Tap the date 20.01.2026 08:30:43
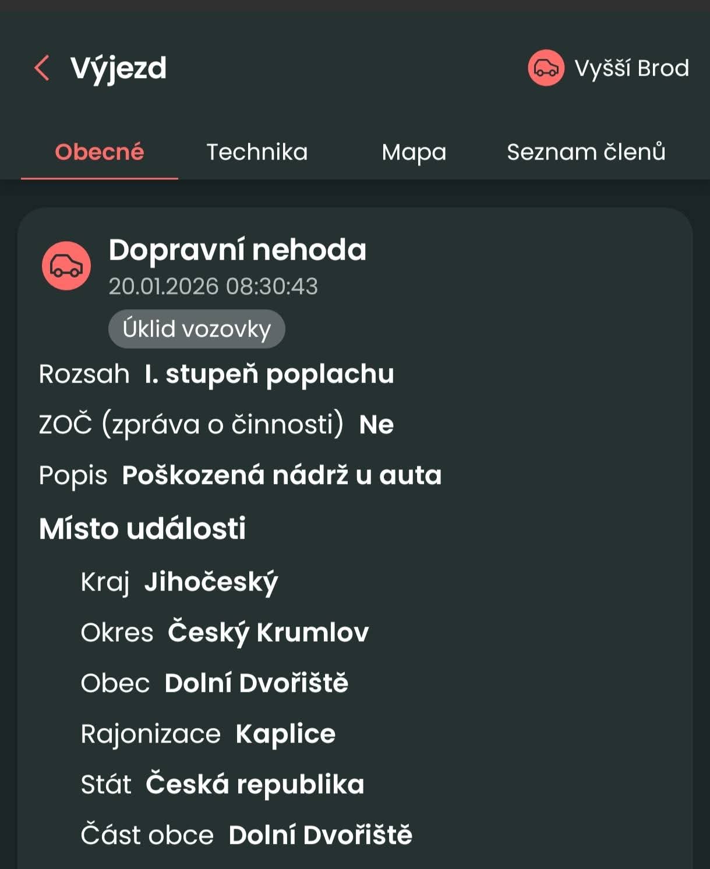The width and height of the screenshot is (710, 869). click(213, 287)
